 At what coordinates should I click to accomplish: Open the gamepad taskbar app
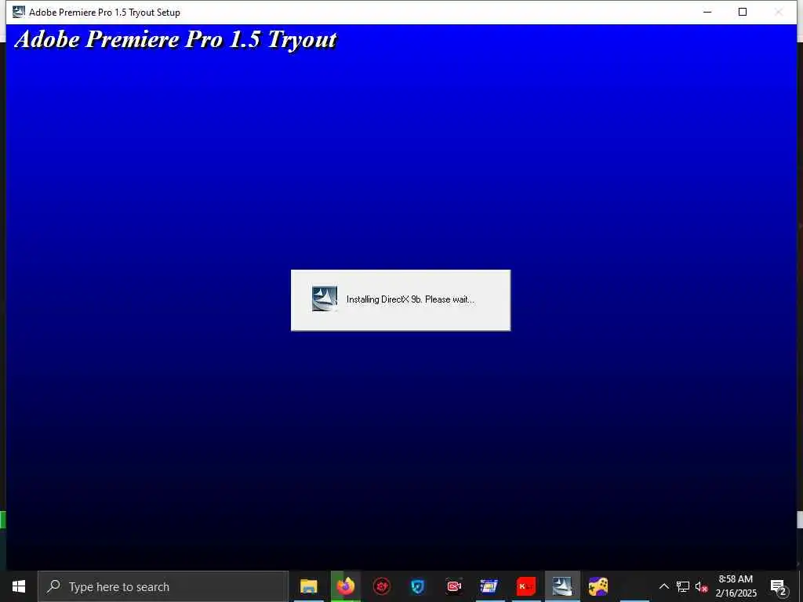point(598,586)
